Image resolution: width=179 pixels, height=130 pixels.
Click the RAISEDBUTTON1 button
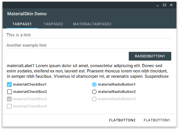coord(150,56)
